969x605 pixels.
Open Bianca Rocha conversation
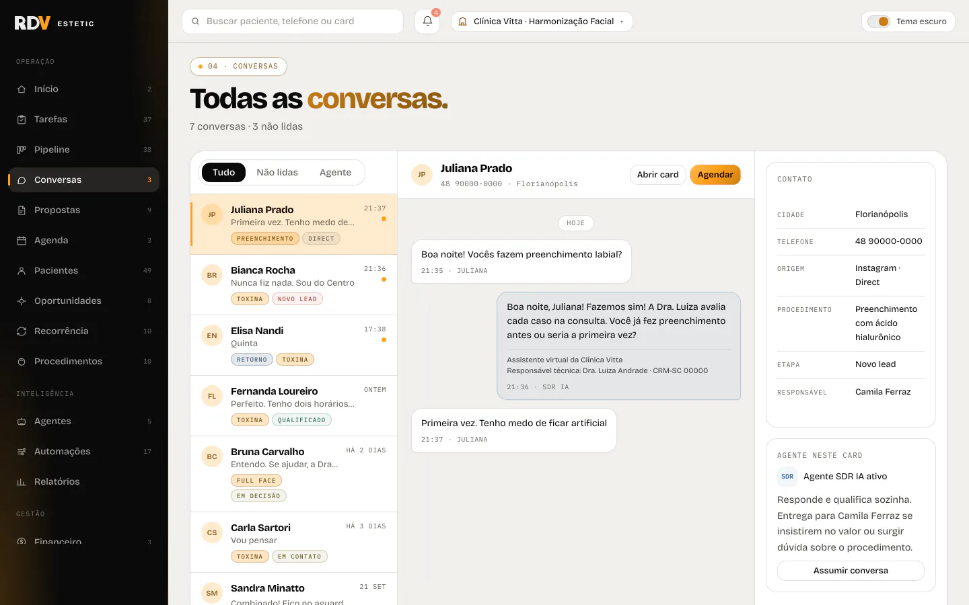coord(294,285)
